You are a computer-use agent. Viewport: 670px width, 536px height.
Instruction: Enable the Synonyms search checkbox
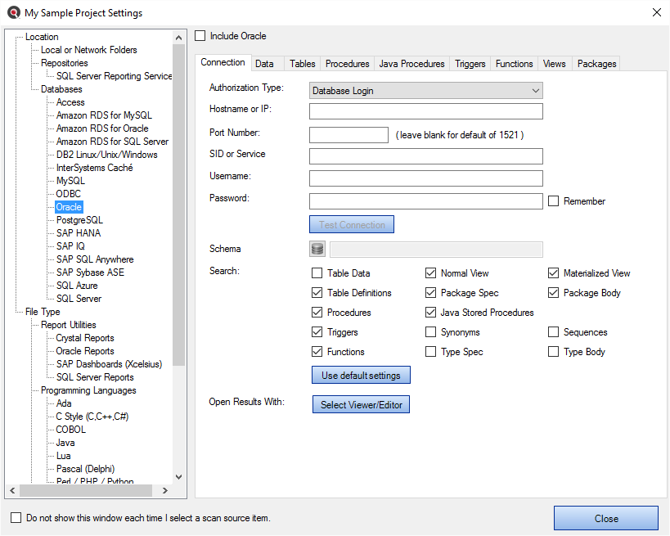tap(430, 332)
